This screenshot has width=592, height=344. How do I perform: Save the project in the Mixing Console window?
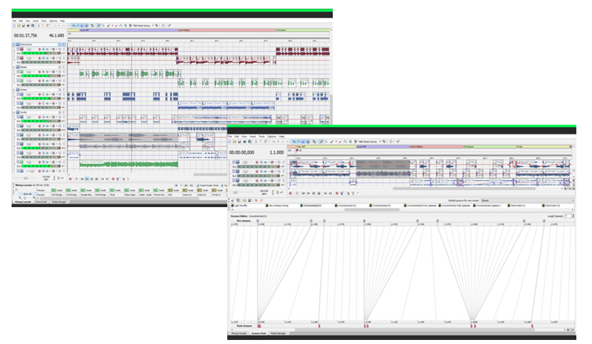[23, 26]
